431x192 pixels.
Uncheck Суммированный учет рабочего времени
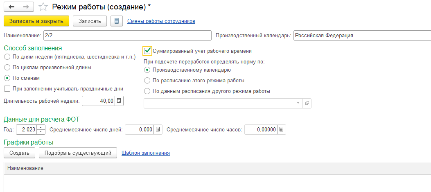pyautogui.click(x=147, y=51)
